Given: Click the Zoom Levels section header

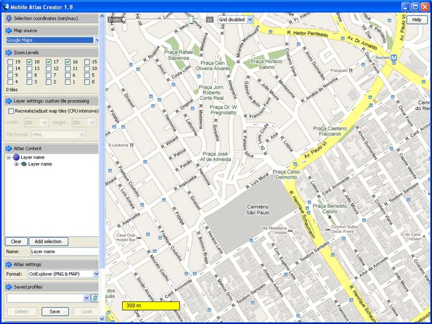Looking at the screenshot, I should 52,53.
